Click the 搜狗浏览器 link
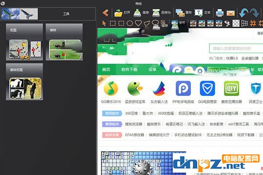Screen dimensions: 263x175 pyautogui.click(x=133, y=124)
